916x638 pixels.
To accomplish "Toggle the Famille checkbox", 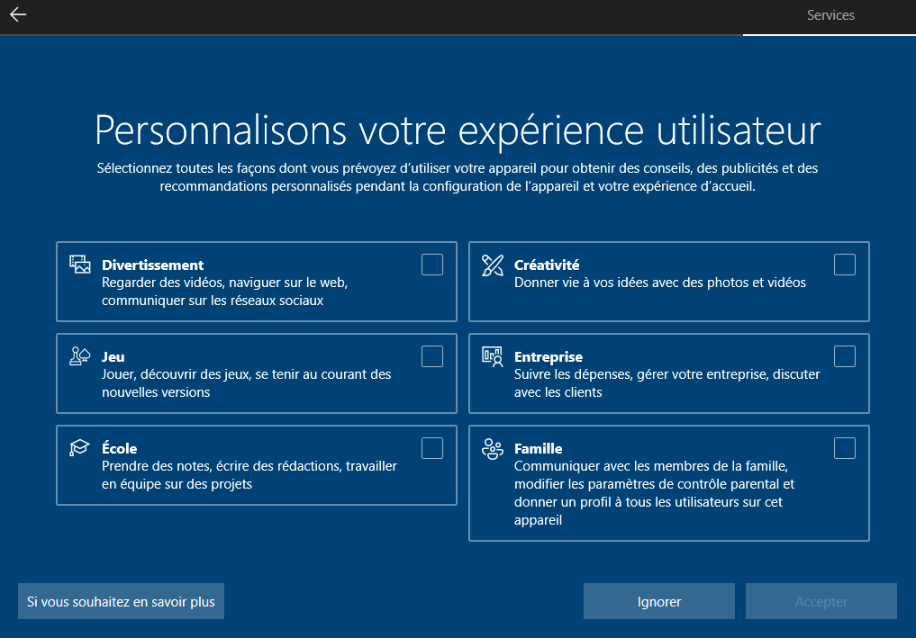I will click(x=845, y=448).
